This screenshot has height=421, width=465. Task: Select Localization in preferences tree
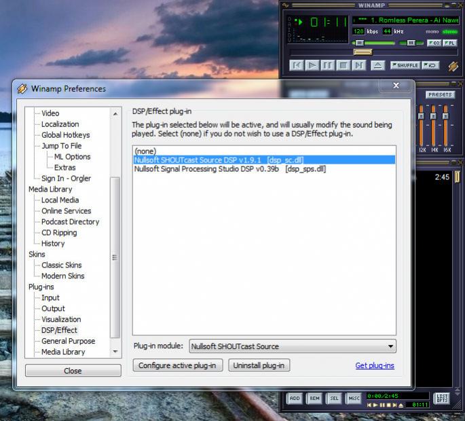pos(60,124)
